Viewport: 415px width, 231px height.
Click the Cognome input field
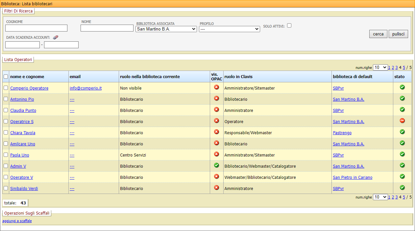[x=36, y=28]
